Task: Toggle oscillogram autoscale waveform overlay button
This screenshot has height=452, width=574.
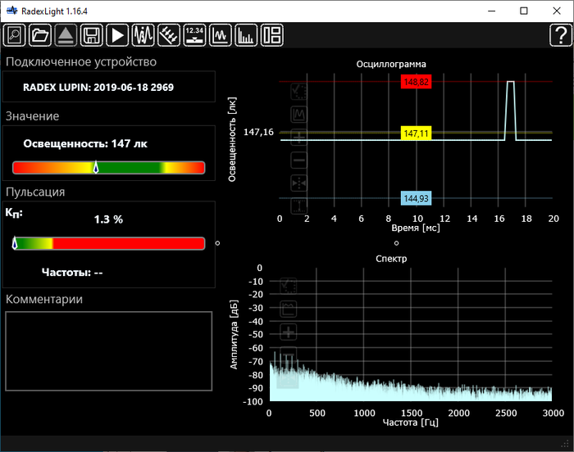Action: [x=299, y=113]
